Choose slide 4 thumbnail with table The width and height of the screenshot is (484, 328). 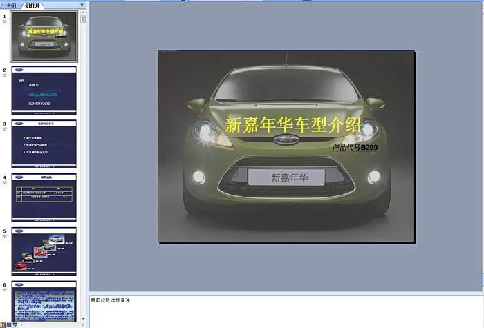(x=44, y=197)
